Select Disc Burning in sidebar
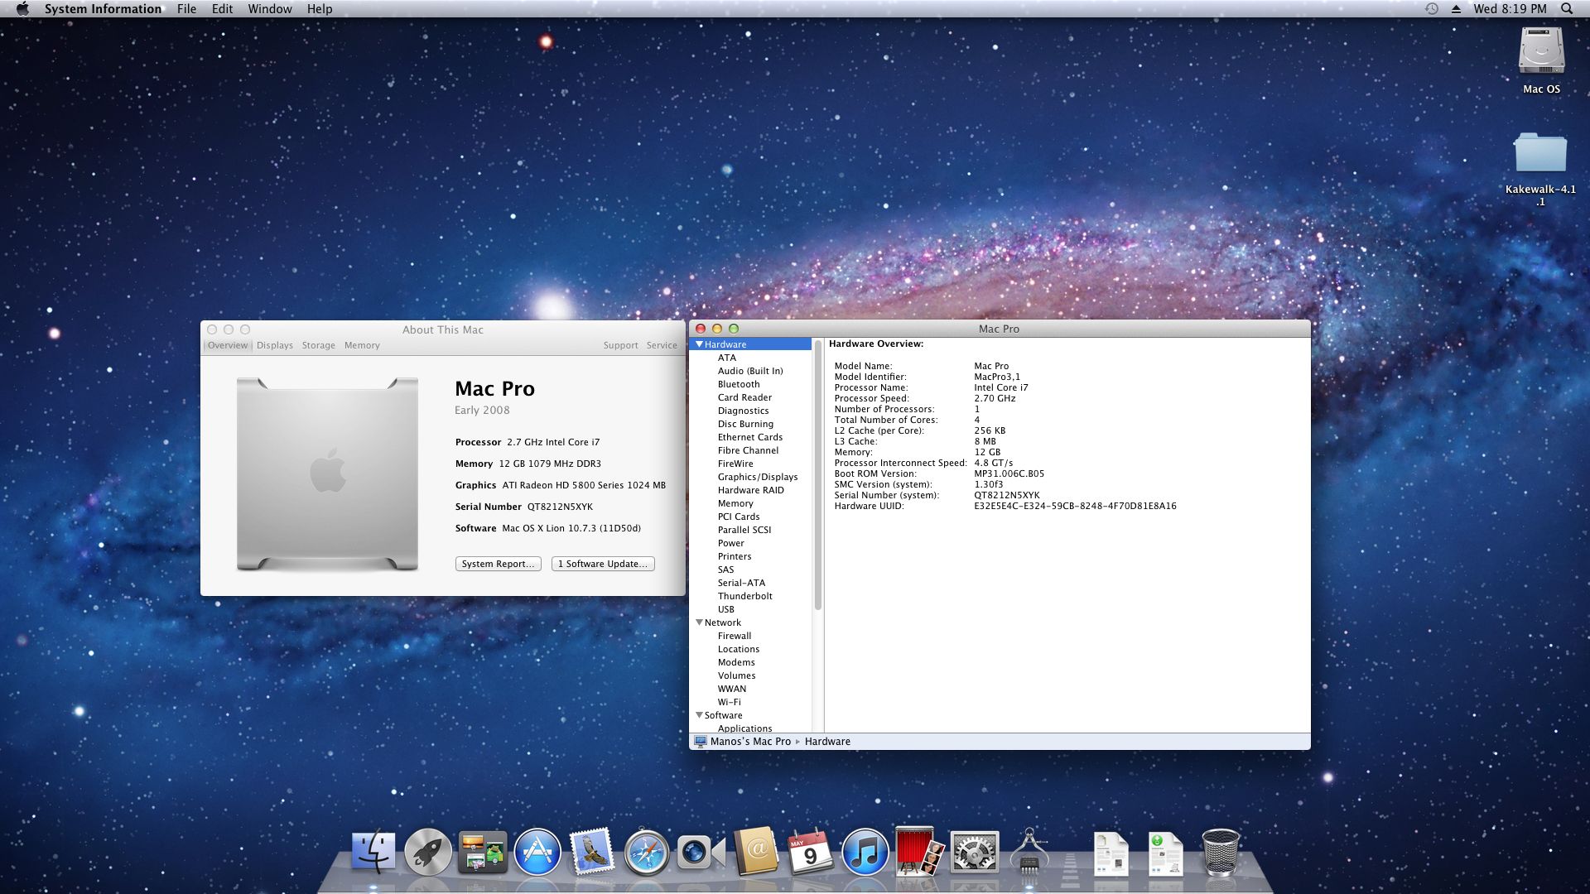The height and width of the screenshot is (894, 1590). (x=745, y=424)
